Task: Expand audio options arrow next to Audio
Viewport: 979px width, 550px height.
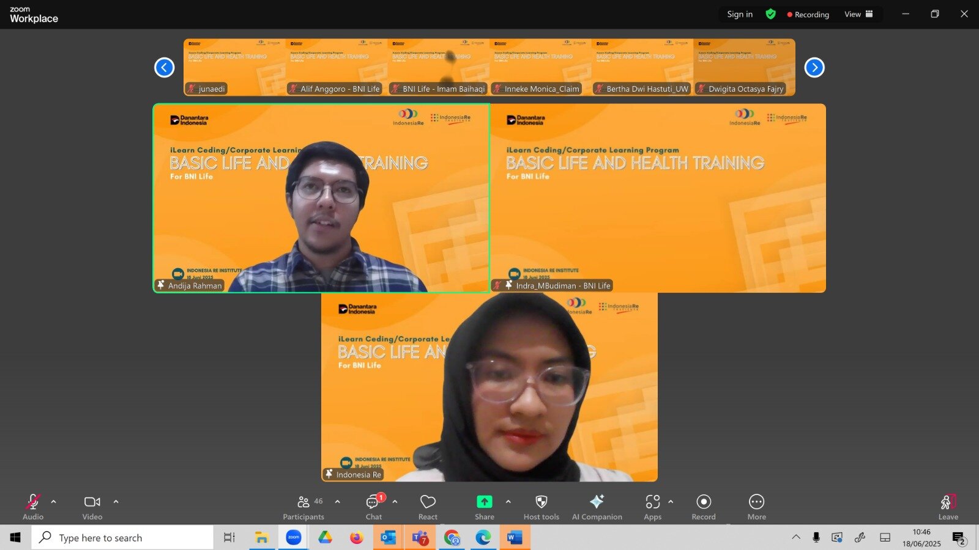Action: [x=54, y=502]
